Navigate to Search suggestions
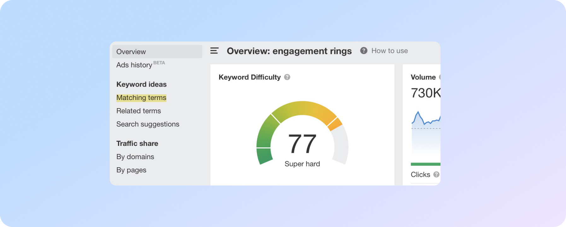Viewport: 566px width, 227px height. click(148, 124)
